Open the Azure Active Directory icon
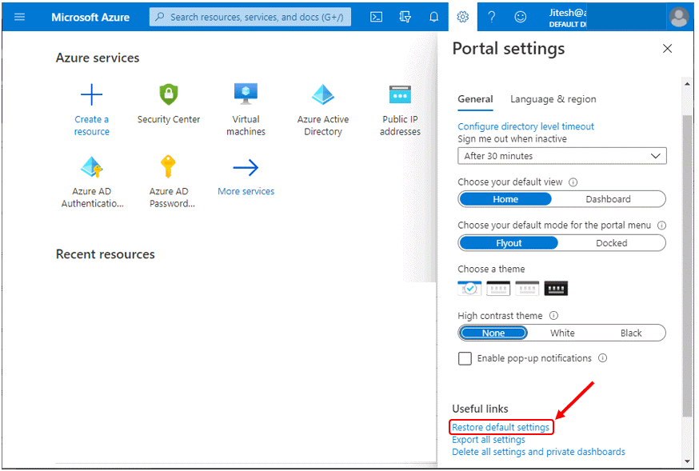The height and width of the screenshot is (471, 699). pos(323,94)
